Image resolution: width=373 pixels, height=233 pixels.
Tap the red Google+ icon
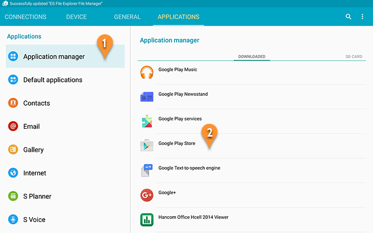tap(147, 195)
